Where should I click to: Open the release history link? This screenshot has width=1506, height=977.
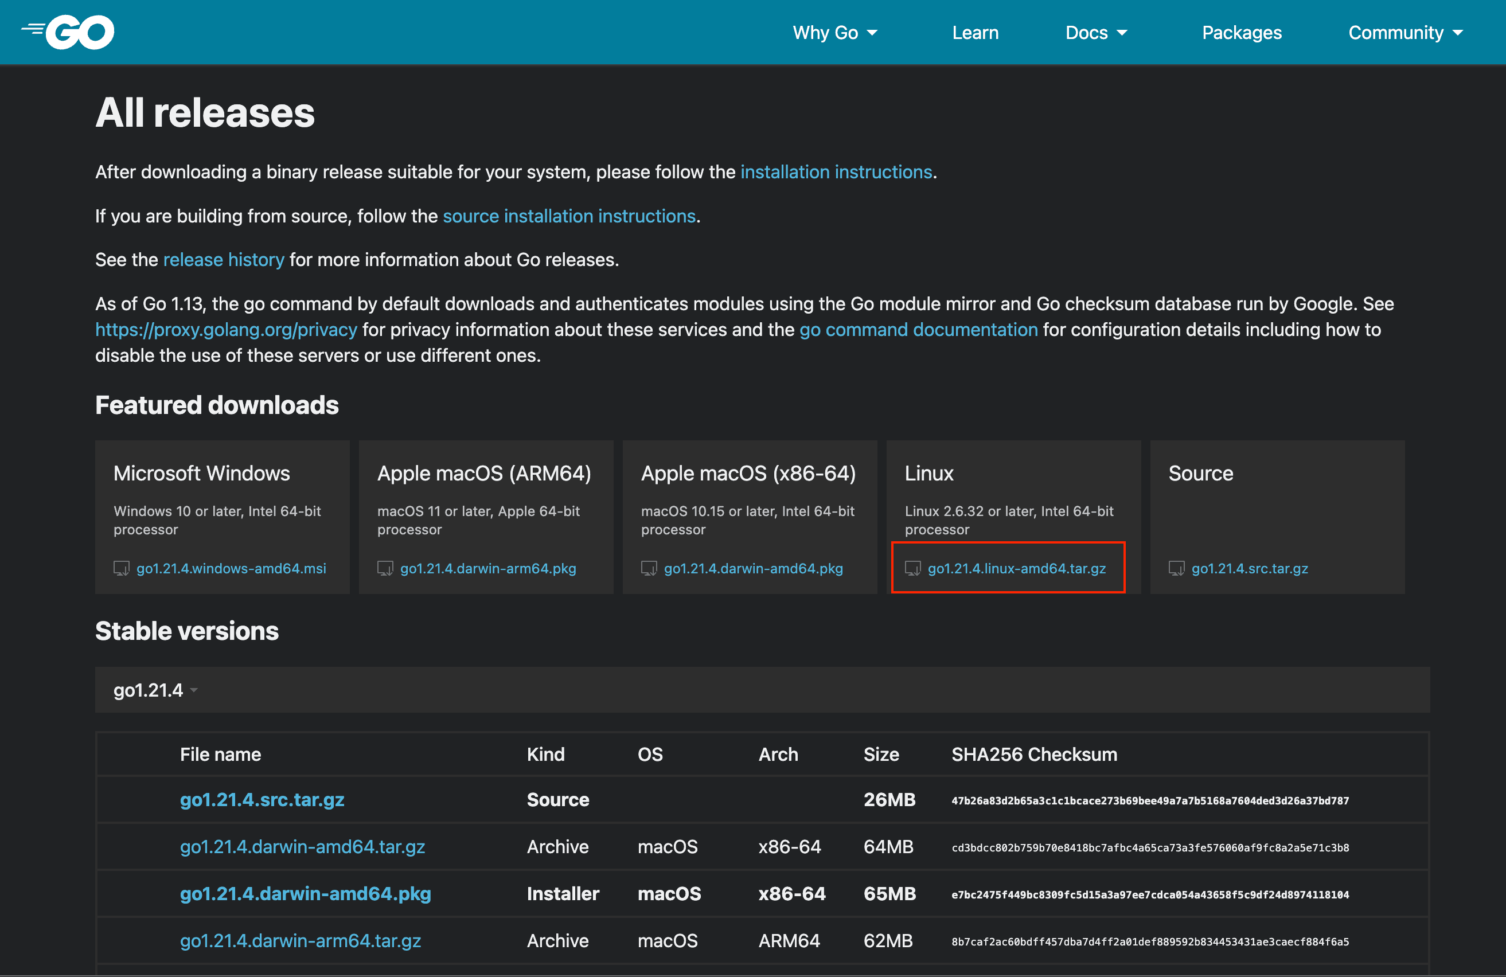click(224, 259)
